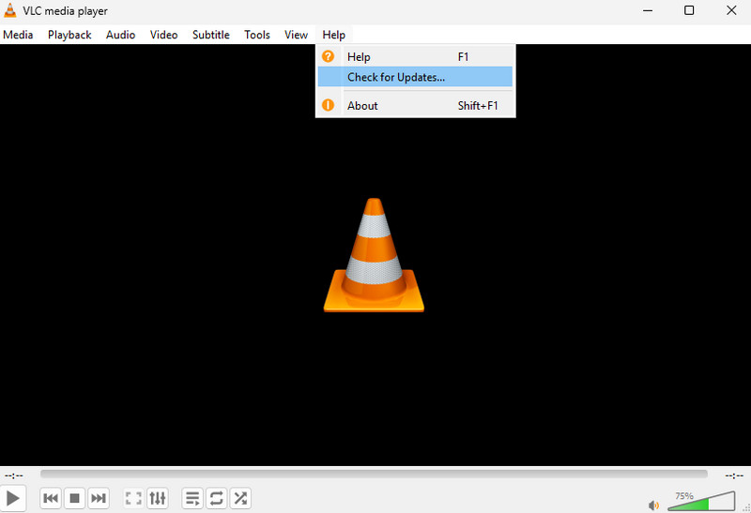The image size is (751, 513).
Task: Toggle random shuffle playback
Action: point(240,498)
